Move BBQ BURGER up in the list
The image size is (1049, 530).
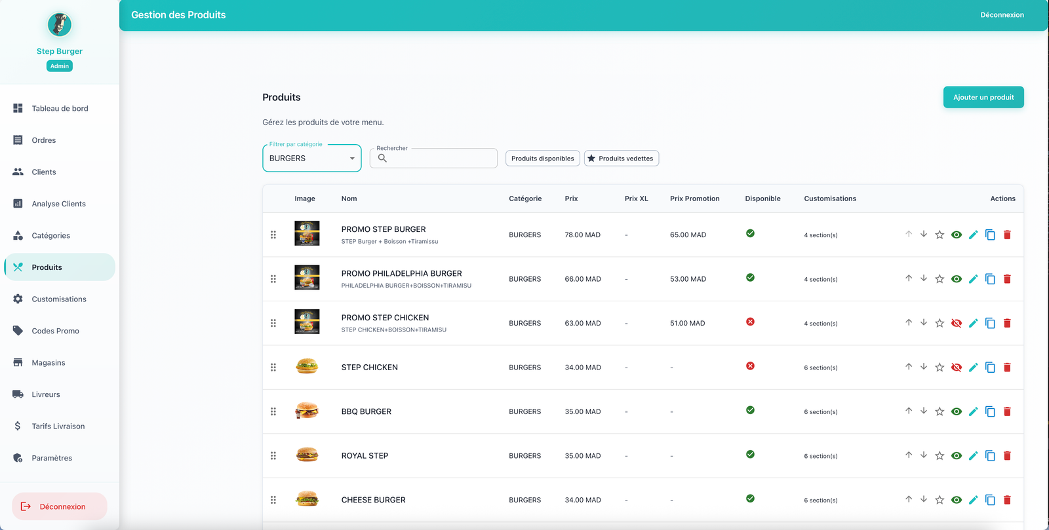click(909, 411)
